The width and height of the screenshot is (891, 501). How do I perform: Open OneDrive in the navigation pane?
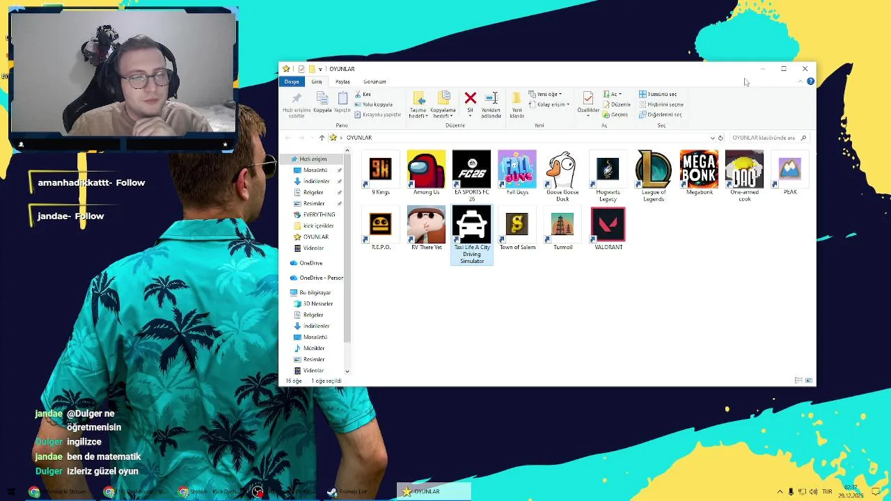[306, 263]
